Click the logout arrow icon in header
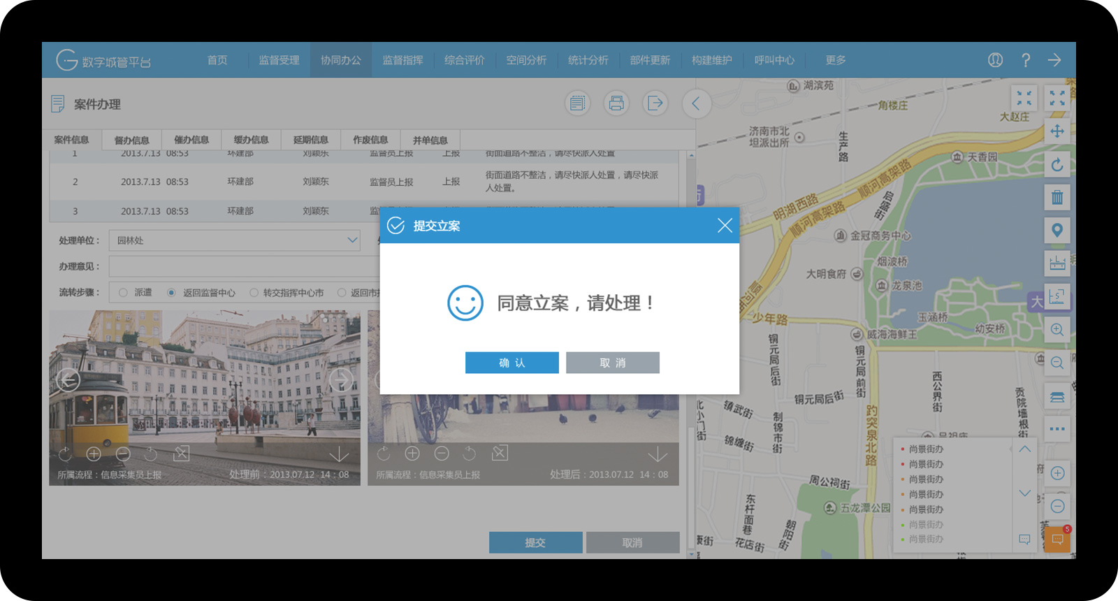 tap(1054, 60)
